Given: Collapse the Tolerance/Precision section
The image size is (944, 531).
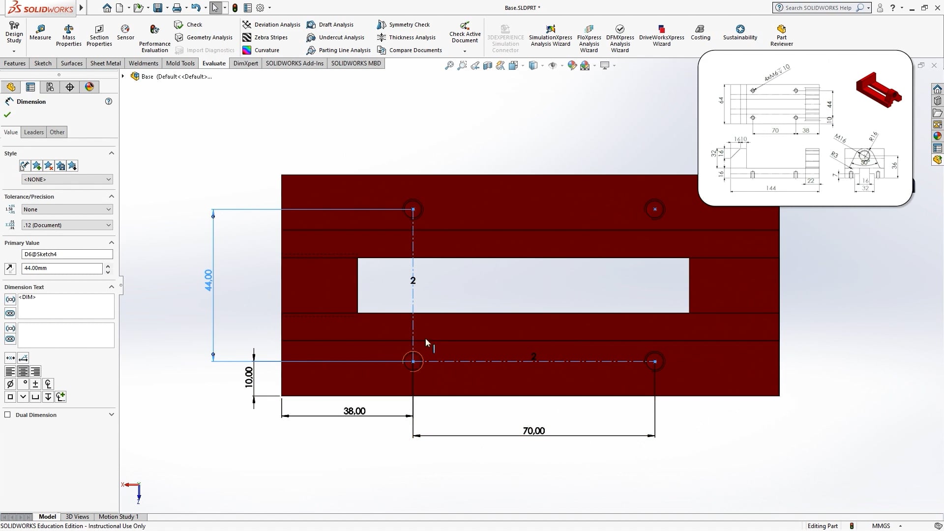Looking at the screenshot, I should pos(111,196).
